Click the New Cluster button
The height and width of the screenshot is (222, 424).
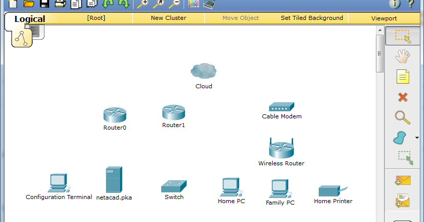pos(168,18)
